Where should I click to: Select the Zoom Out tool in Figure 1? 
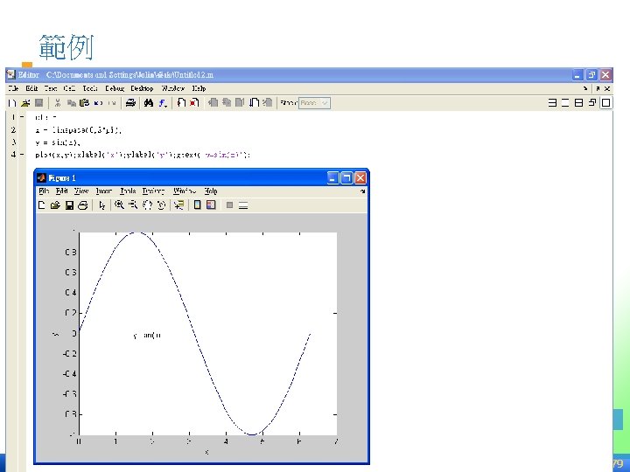(133, 205)
